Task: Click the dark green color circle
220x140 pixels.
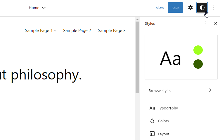Action: pyautogui.click(x=198, y=64)
